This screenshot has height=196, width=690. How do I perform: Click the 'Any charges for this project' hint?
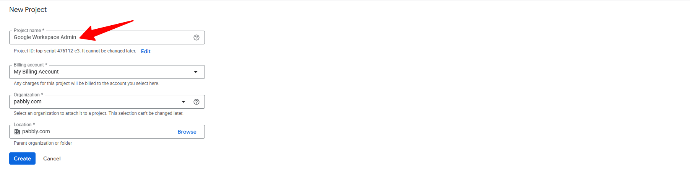(86, 83)
